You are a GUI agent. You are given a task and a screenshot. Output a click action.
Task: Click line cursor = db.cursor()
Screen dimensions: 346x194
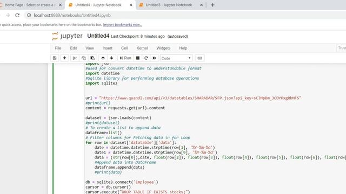pos(108,187)
